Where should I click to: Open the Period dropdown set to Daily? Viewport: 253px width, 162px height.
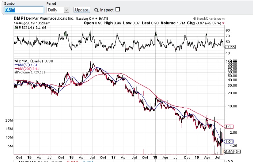point(58,10)
